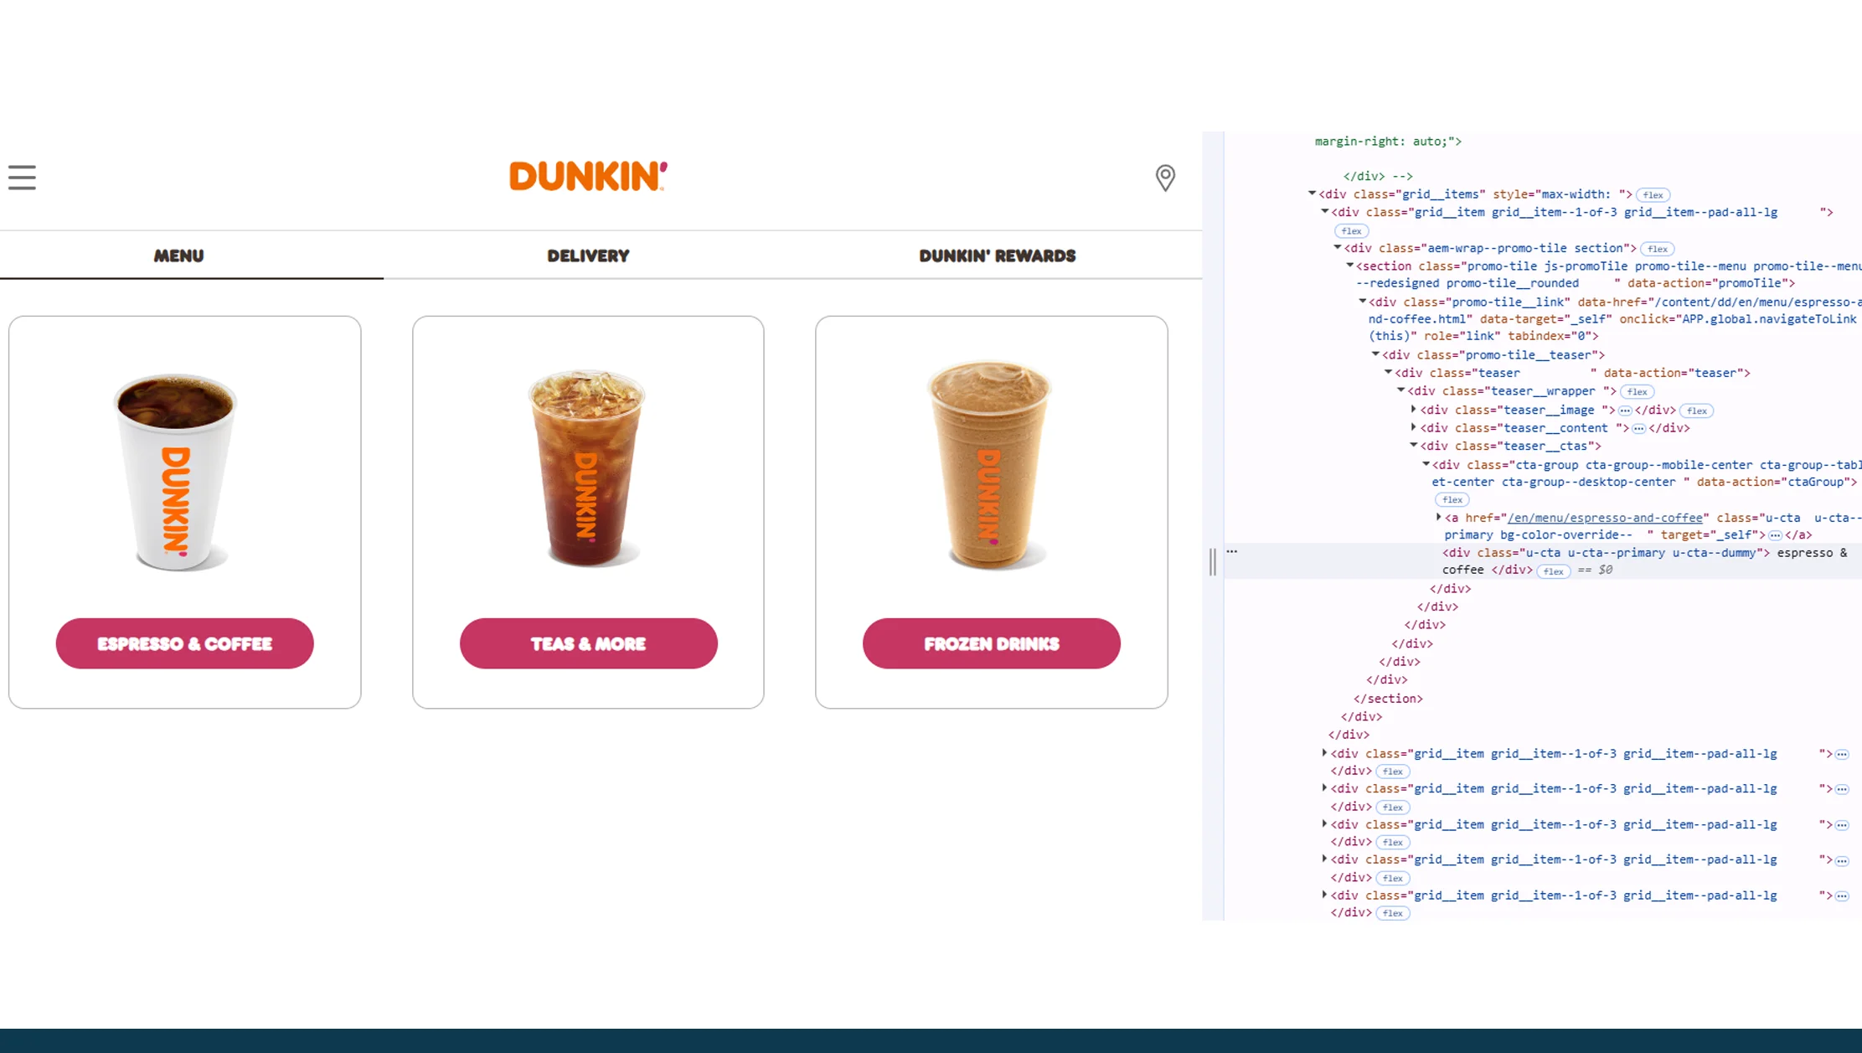Follow the /en/menu/espresso-and-coffee href link

(x=1605, y=518)
